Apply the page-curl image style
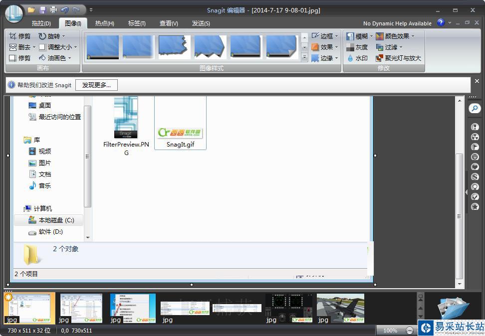Screen dimensions: 485x336 coord(282,47)
